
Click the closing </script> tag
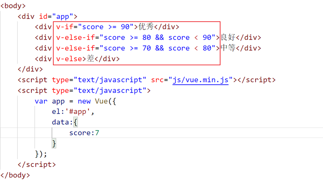point(37,165)
